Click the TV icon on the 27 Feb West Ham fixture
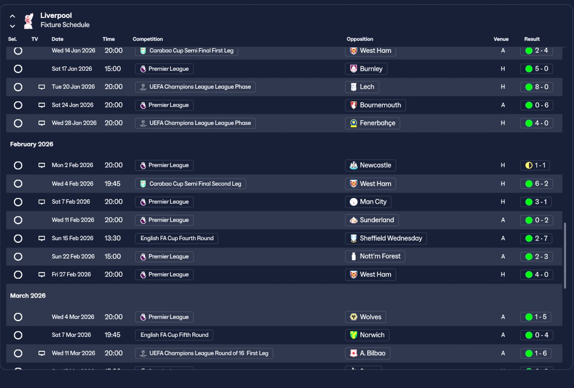This screenshot has height=388, width=574. [42, 275]
